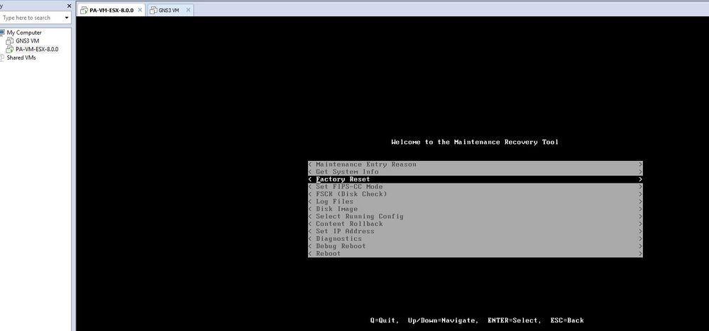Open the library search filter dropdown arrow
The width and height of the screenshot is (709, 331).
(67, 18)
